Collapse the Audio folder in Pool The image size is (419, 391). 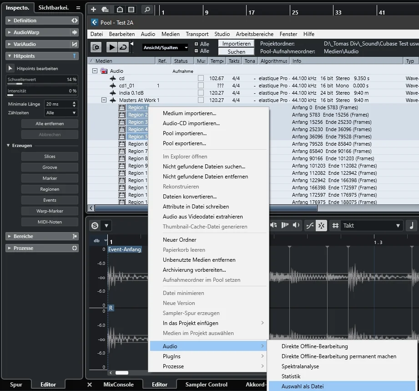click(95, 71)
